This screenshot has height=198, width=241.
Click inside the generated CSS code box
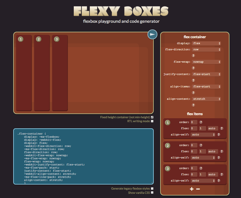(x=83, y=156)
